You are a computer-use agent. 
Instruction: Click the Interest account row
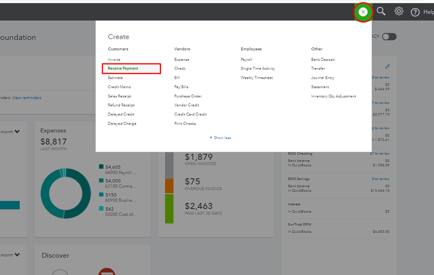pos(338,208)
